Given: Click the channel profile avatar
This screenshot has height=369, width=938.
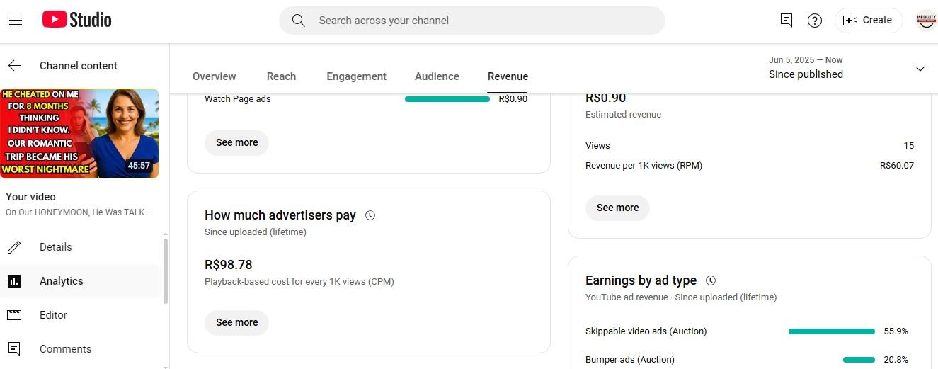Looking at the screenshot, I should point(926,21).
